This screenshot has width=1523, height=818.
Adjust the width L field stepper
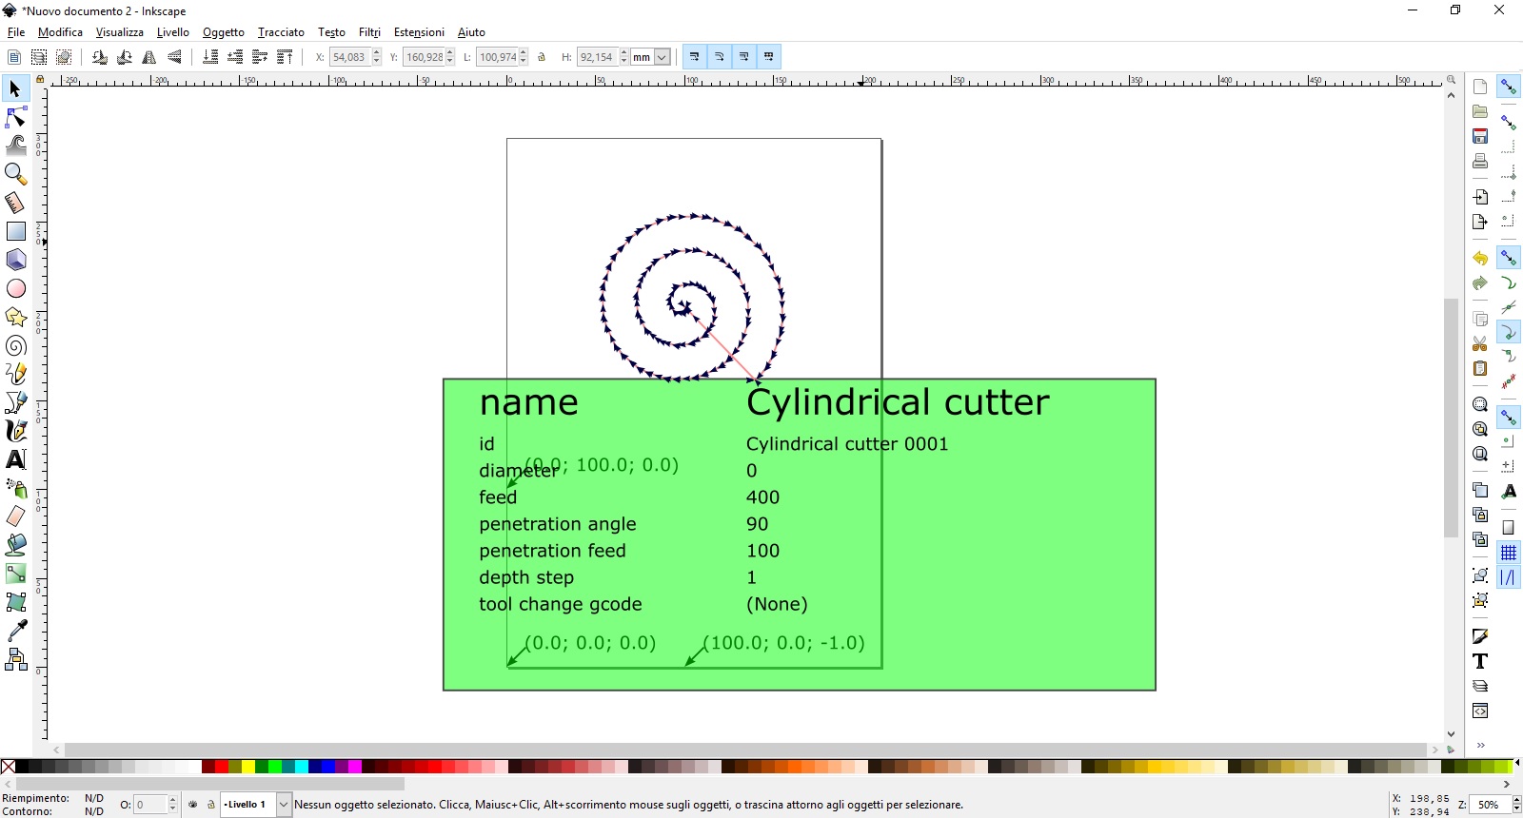pos(524,57)
